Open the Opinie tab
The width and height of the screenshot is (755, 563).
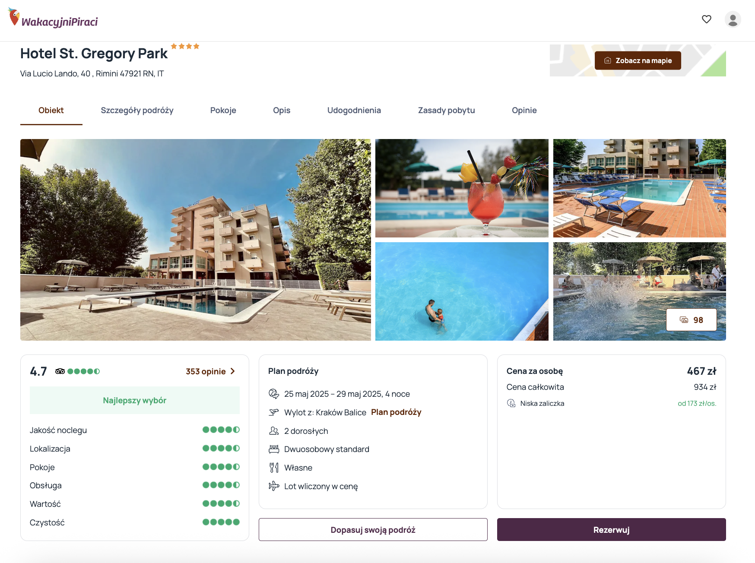[x=524, y=111]
